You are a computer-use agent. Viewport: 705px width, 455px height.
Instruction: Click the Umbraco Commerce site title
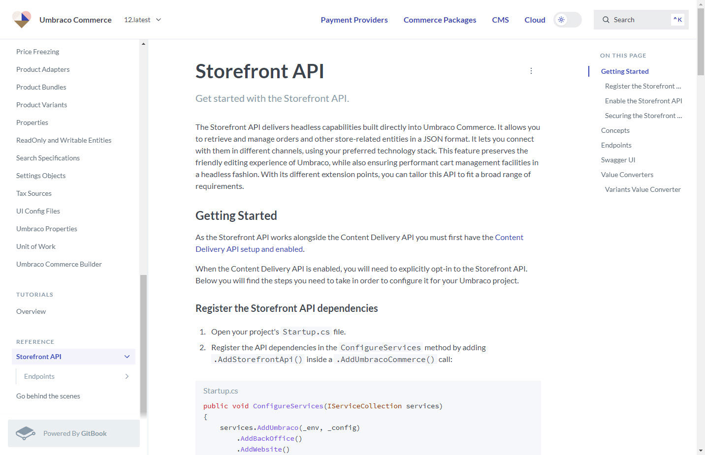(x=75, y=20)
